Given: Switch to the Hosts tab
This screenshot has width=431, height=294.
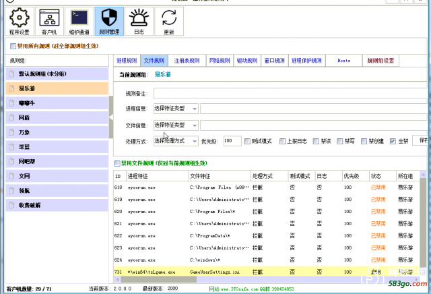Looking at the screenshot, I should click(x=344, y=61).
